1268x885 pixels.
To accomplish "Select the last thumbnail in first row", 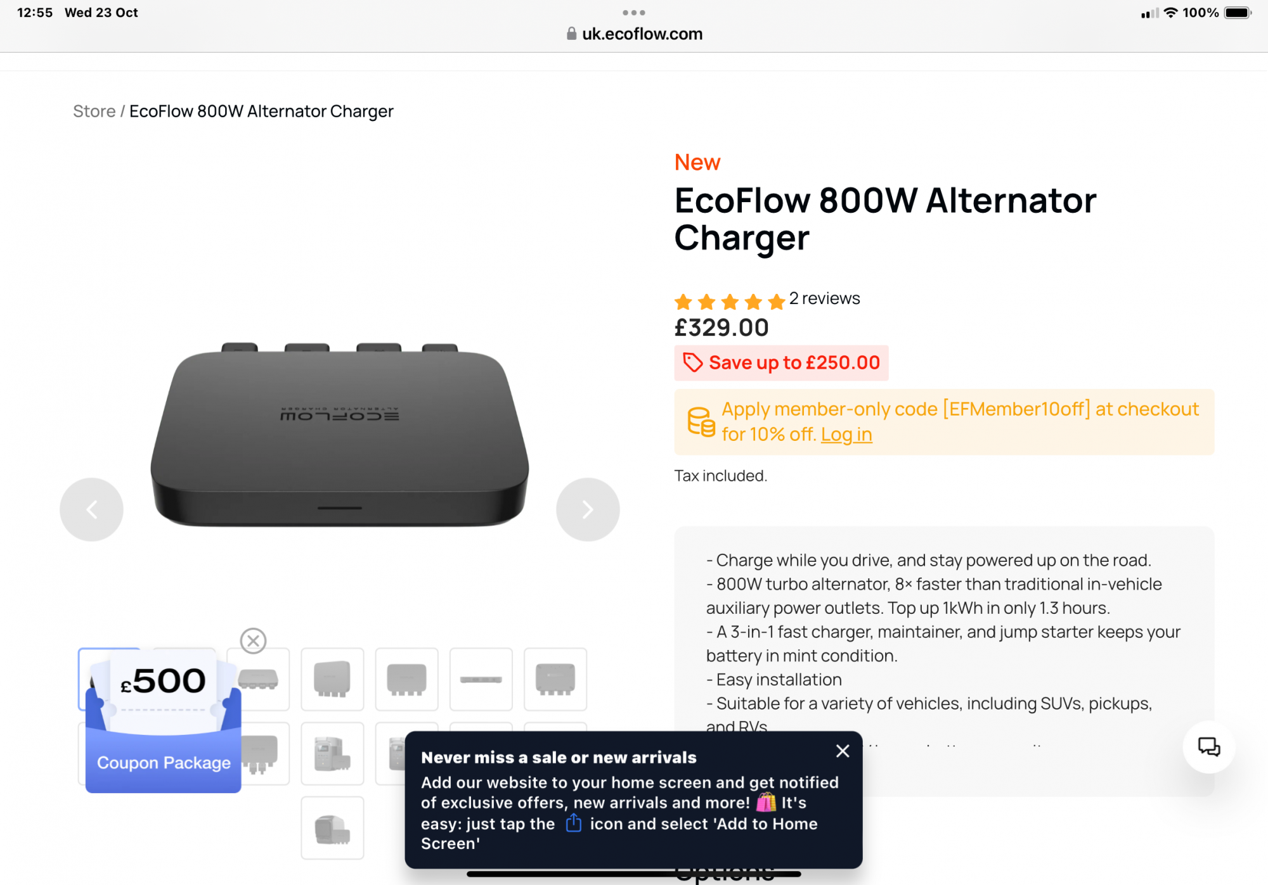I will tap(555, 679).
